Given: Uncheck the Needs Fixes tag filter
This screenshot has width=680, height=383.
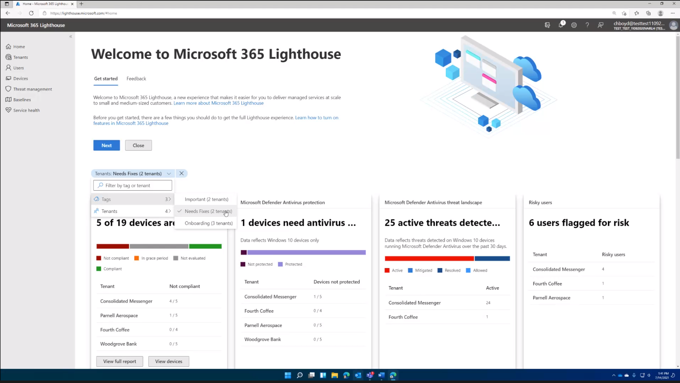Looking at the screenshot, I should tap(208, 211).
